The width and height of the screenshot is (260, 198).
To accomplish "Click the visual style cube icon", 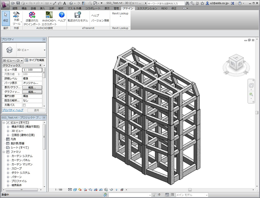I will tap(75, 189).
